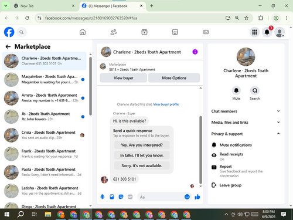Open File Explorer from taskbar
Screen dimensions: 293x220
[x=48, y=214]
